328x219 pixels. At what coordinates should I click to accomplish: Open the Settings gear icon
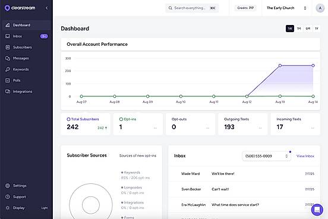click(x=8, y=186)
